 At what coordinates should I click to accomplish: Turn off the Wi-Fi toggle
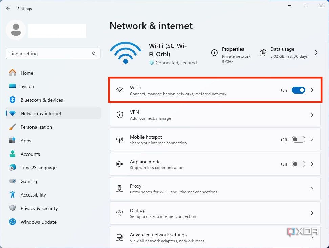tap(298, 90)
